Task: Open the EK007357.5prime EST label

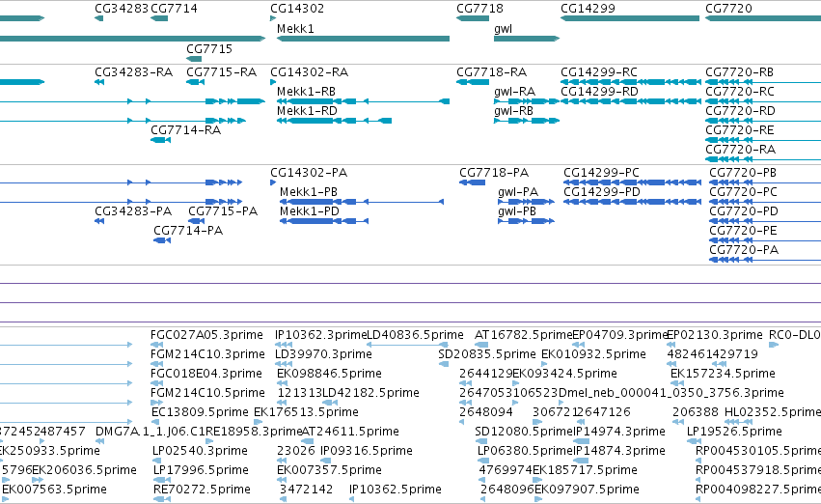Action: (329, 471)
